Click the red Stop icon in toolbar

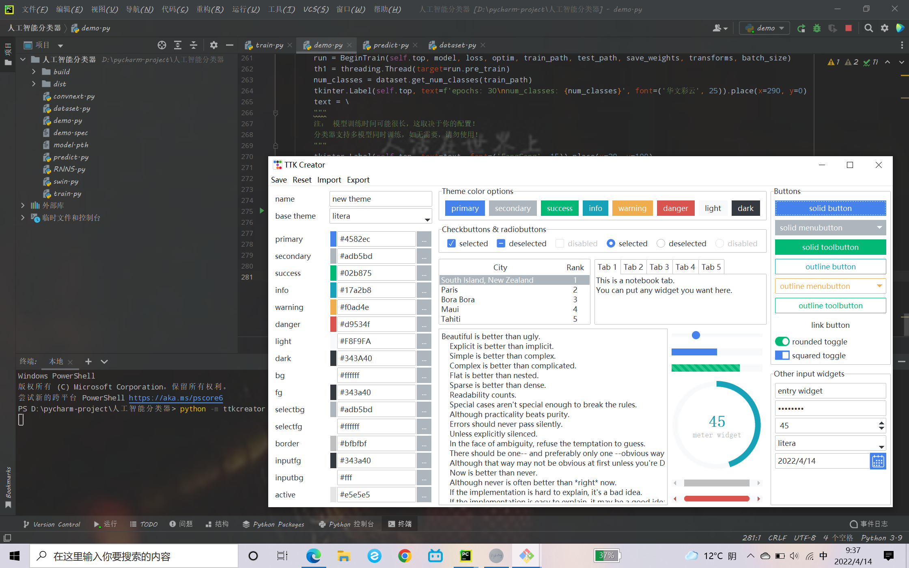point(848,28)
